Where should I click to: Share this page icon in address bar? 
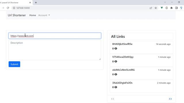(x=151, y=8)
